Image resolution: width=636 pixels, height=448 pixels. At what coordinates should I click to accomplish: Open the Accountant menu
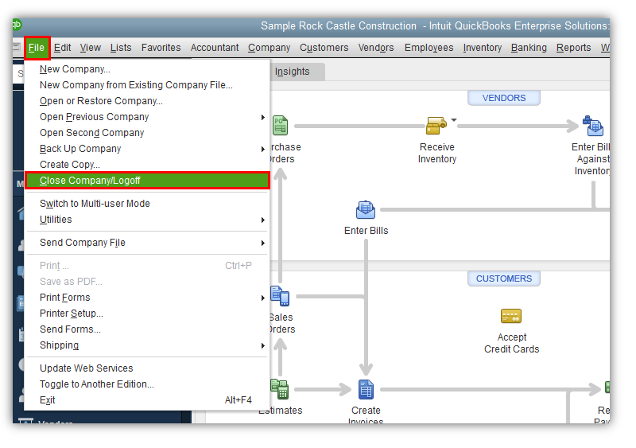215,48
